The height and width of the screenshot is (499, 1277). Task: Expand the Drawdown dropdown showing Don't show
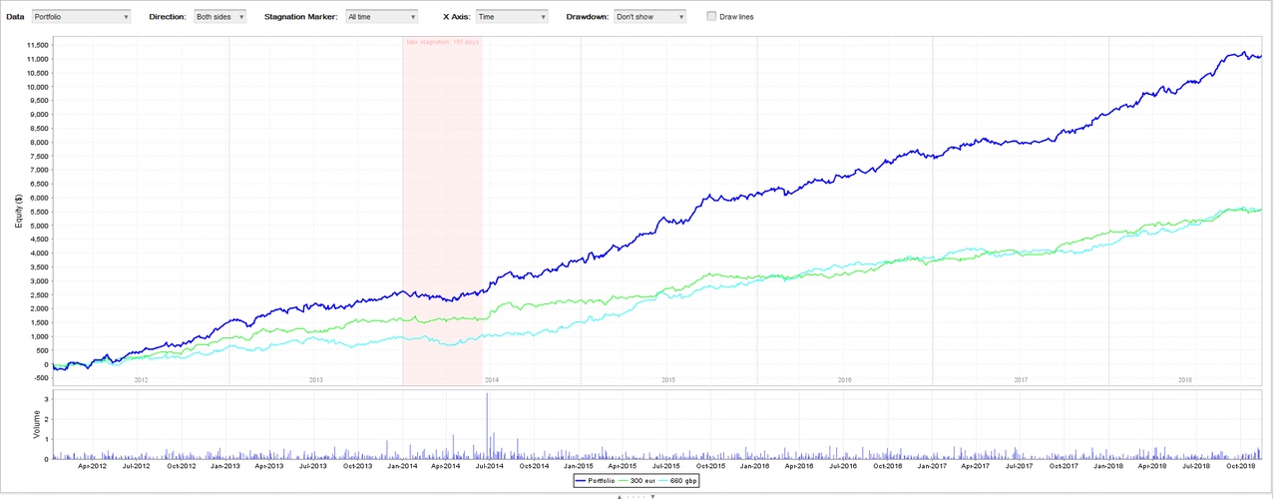(649, 17)
